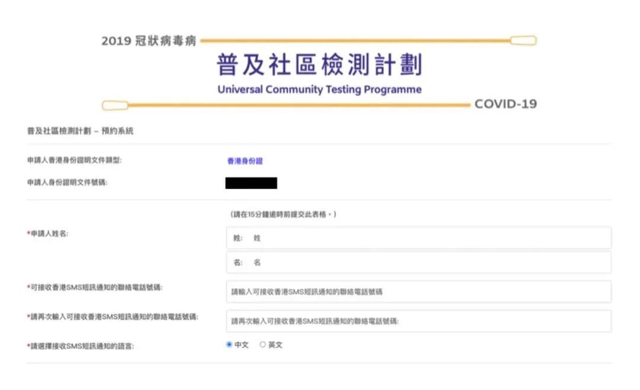
Task: Click the cotton swab tip icon at top right
Action: pos(523,41)
